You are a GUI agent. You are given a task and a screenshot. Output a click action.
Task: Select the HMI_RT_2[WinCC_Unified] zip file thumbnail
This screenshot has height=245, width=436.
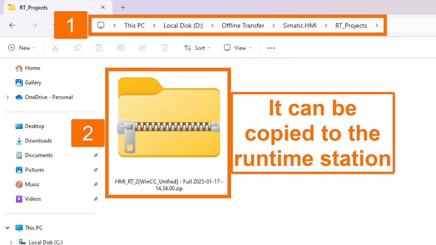(x=169, y=117)
